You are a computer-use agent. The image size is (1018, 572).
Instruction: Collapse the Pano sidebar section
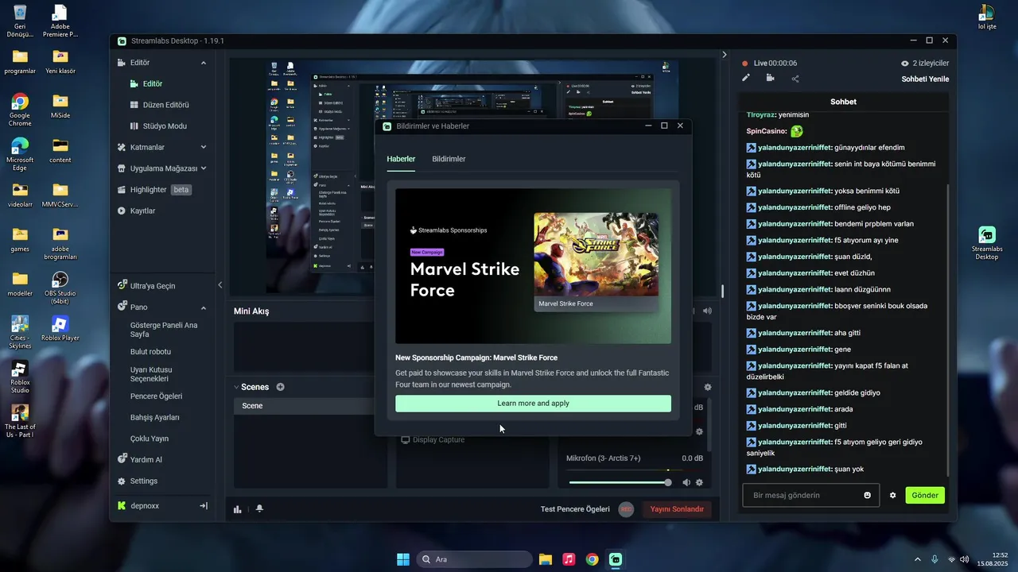point(204,307)
